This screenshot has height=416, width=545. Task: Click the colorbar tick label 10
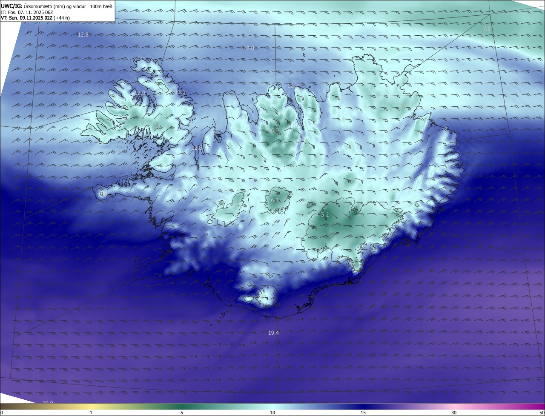click(x=272, y=413)
